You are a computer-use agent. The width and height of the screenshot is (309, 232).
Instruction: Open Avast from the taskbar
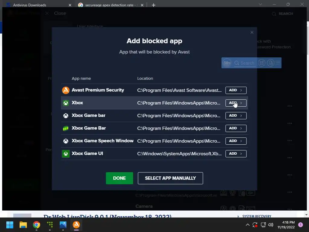pos(76,225)
